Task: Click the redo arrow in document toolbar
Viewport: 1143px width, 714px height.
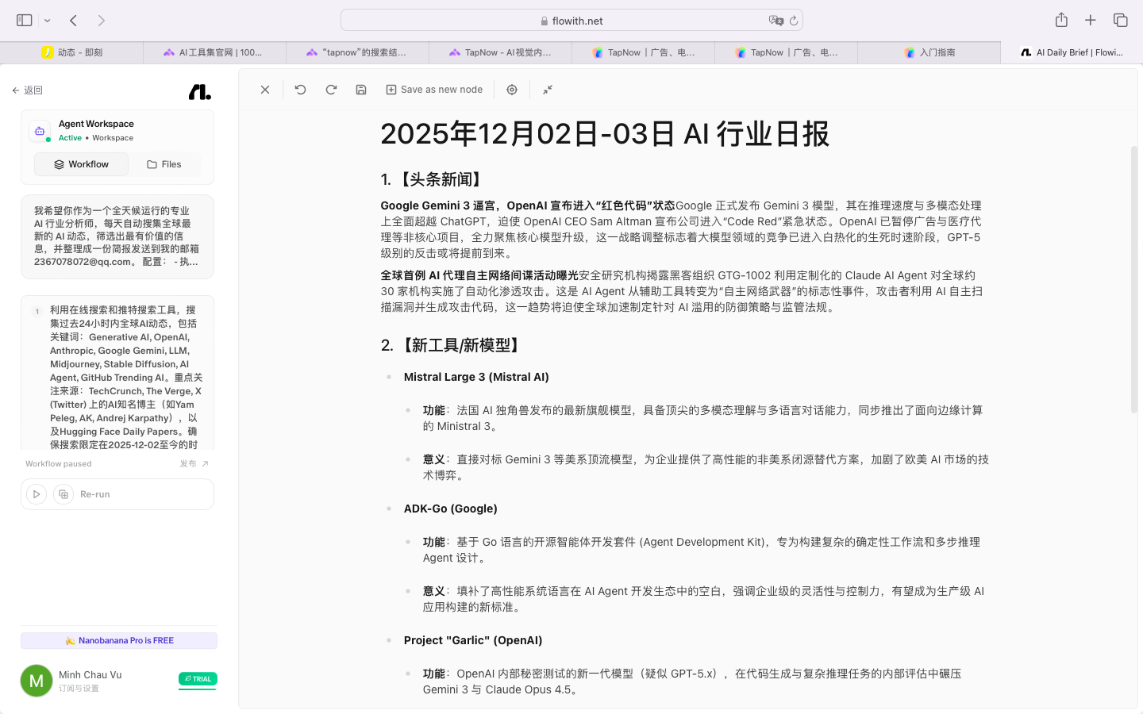Action: [331, 90]
